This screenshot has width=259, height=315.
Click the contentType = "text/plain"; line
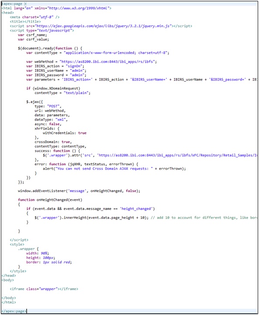(x=62, y=93)
